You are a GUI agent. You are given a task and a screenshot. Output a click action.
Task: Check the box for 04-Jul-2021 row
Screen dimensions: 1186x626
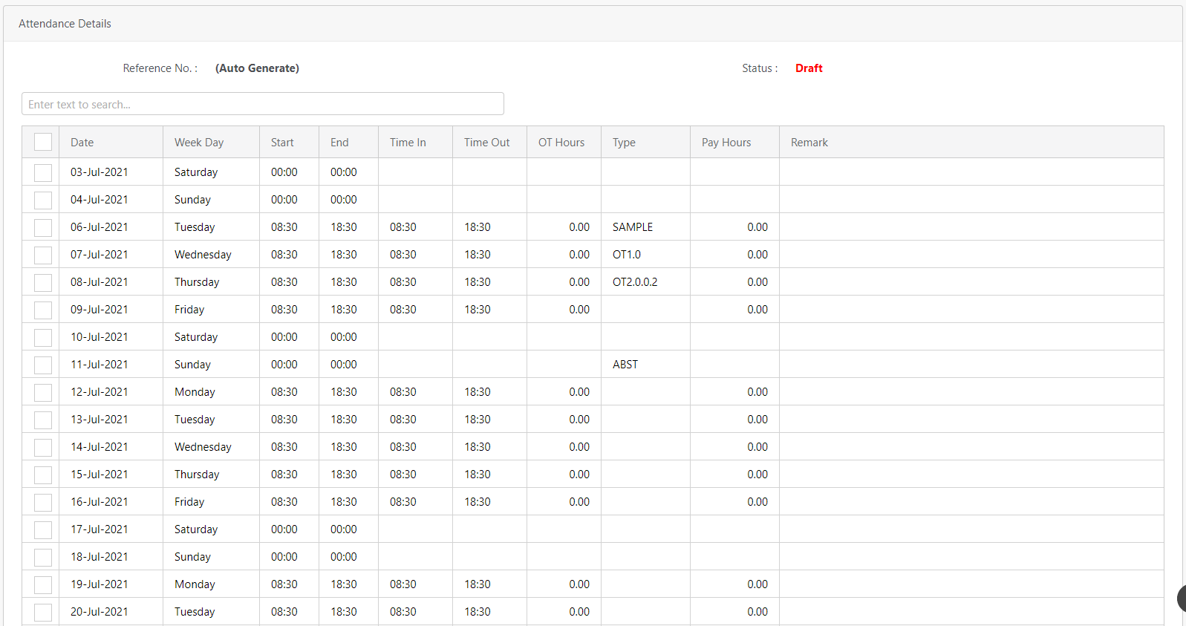pos(43,200)
